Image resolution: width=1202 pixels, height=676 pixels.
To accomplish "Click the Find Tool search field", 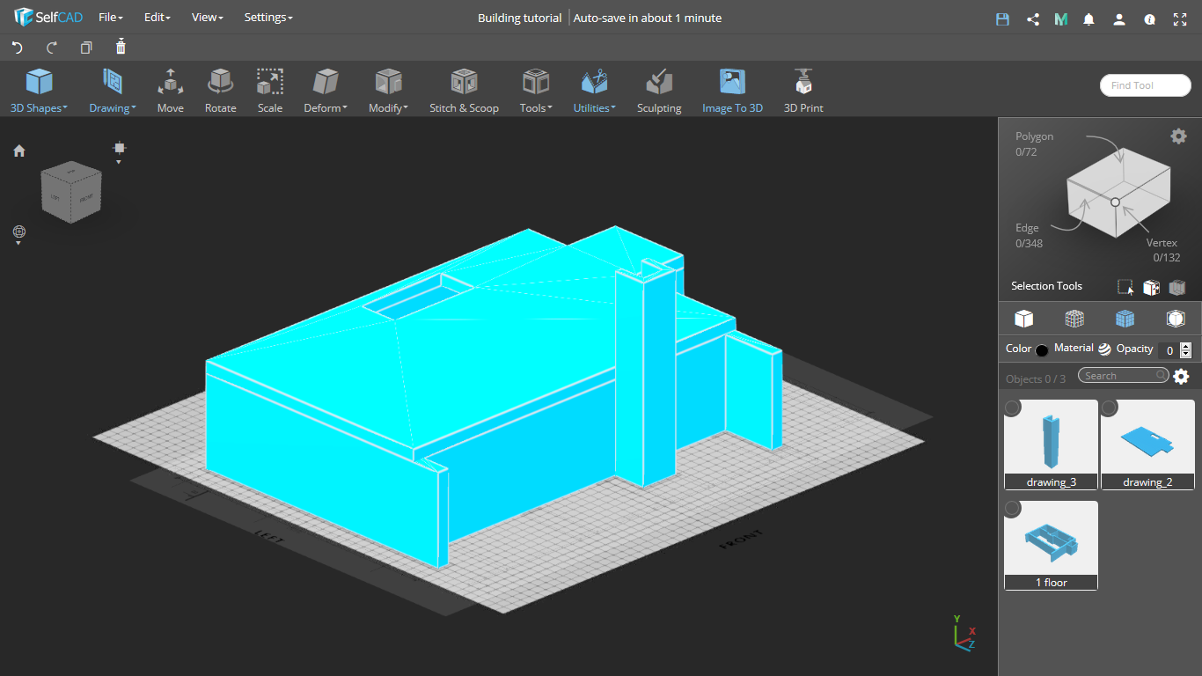I will (x=1146, y=85).
